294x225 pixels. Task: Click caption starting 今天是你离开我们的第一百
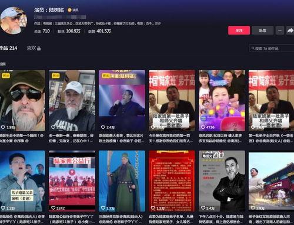tap(171, 138)
